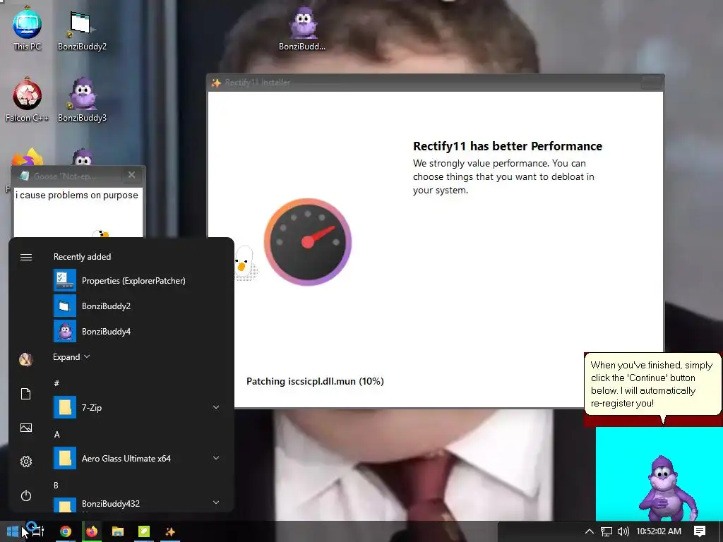
Task: Click the BonziBuddy purple gorilla character
Action: 668,488
